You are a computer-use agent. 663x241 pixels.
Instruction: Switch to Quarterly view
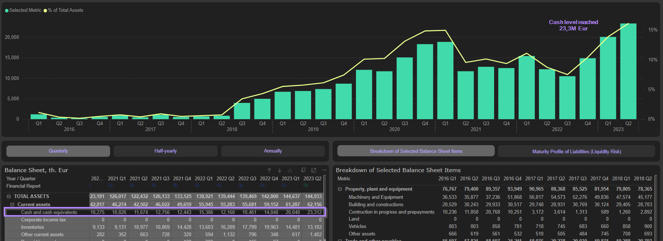pos(58,151)
